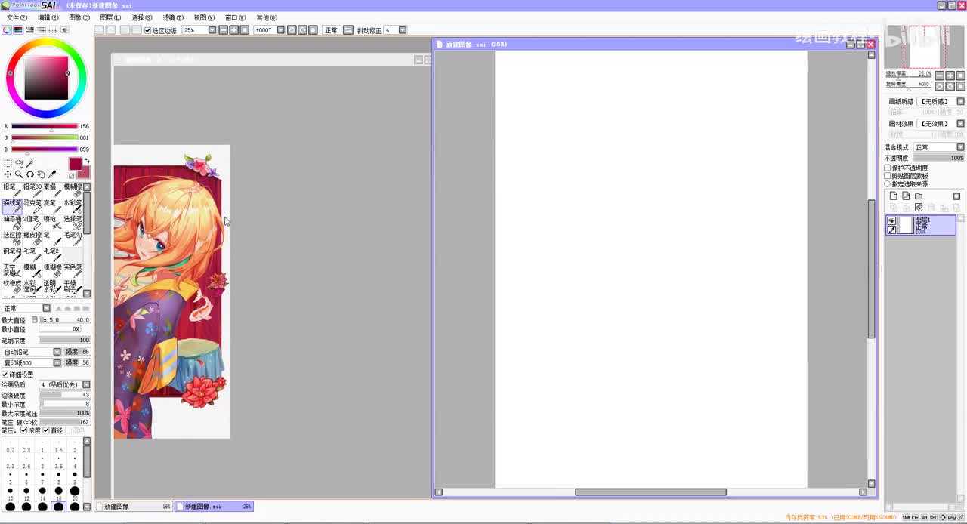967x524 pixels.
Task: Enable 剪贴图层蒙板 checkbox
Action: click(888, 176)
